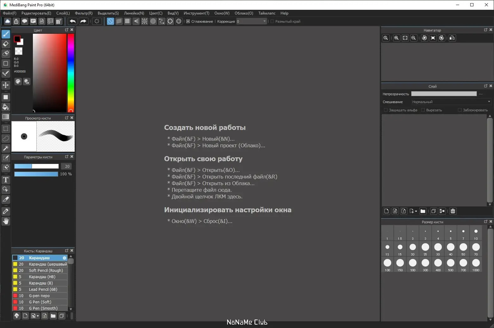Enable the crisscross grid snap
Image resolution: width=494 pixels, height=328 pixels.
click(x=127, y=21)
